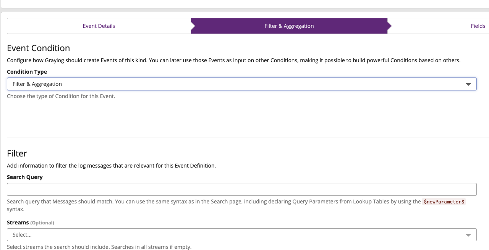Click 'Select streams the search should include' text
Screen dimensions: 489x250
(x=99, y=247)
